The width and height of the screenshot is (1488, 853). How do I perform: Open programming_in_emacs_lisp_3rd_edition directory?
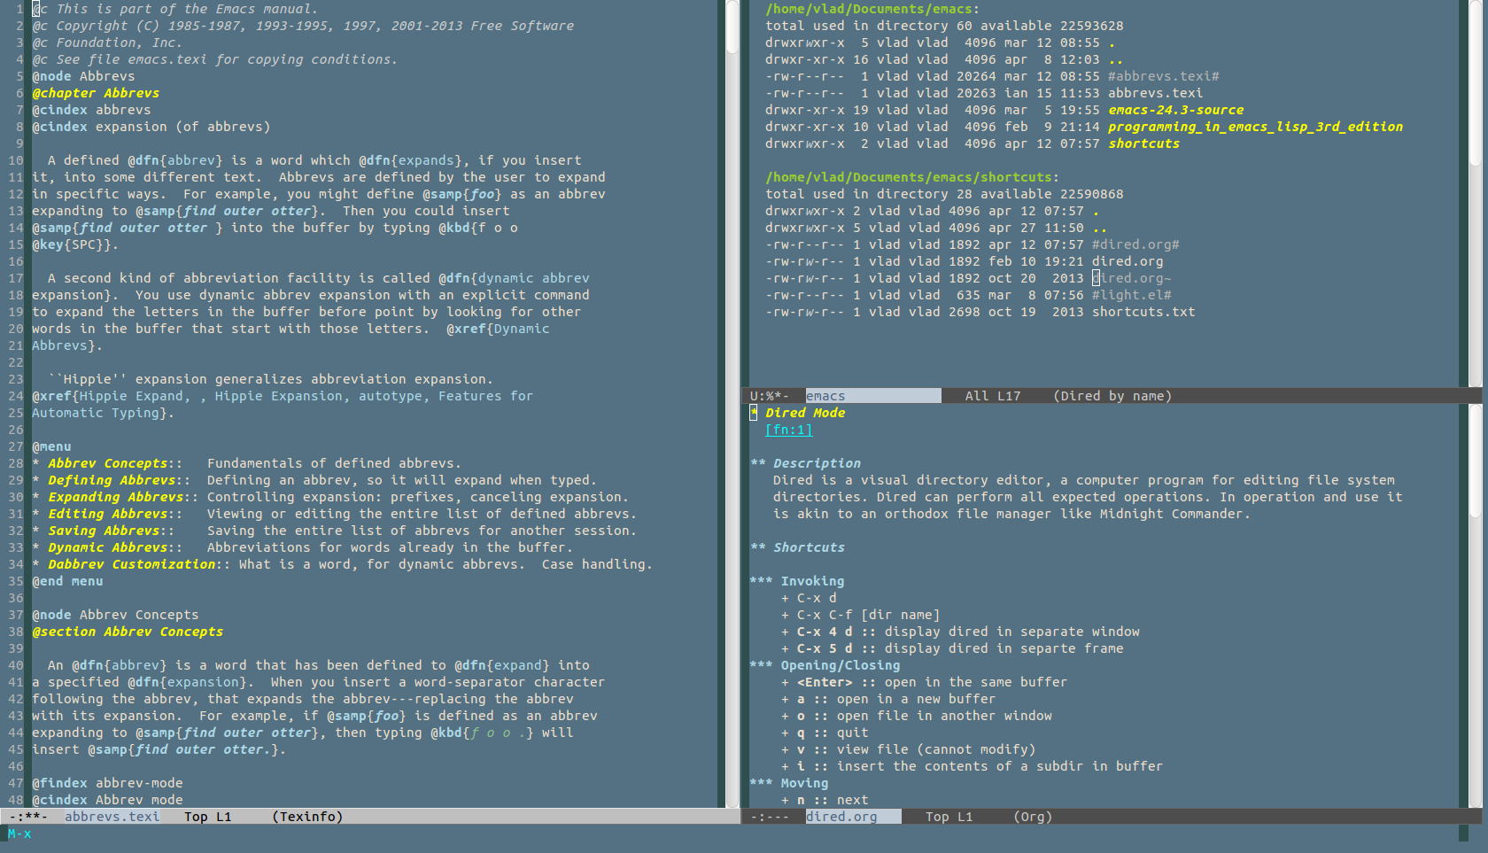tap(1255, 127)
